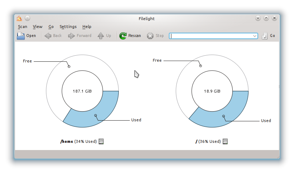Expand the location combo box dropdown arrow
Image resolution: width=294 pixels, height=173 pixels.
255,36
